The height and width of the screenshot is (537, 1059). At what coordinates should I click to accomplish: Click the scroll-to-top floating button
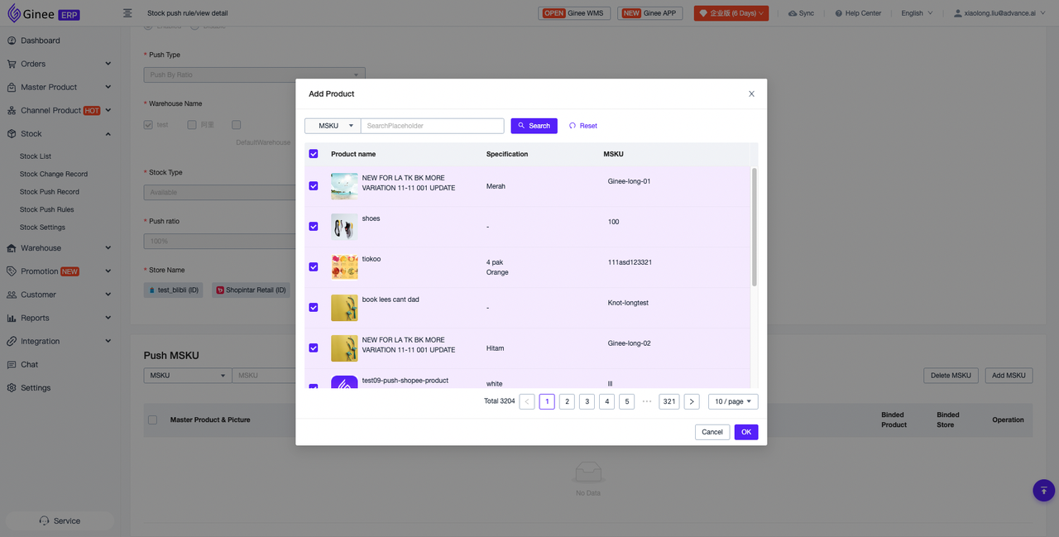[1043, 490]
